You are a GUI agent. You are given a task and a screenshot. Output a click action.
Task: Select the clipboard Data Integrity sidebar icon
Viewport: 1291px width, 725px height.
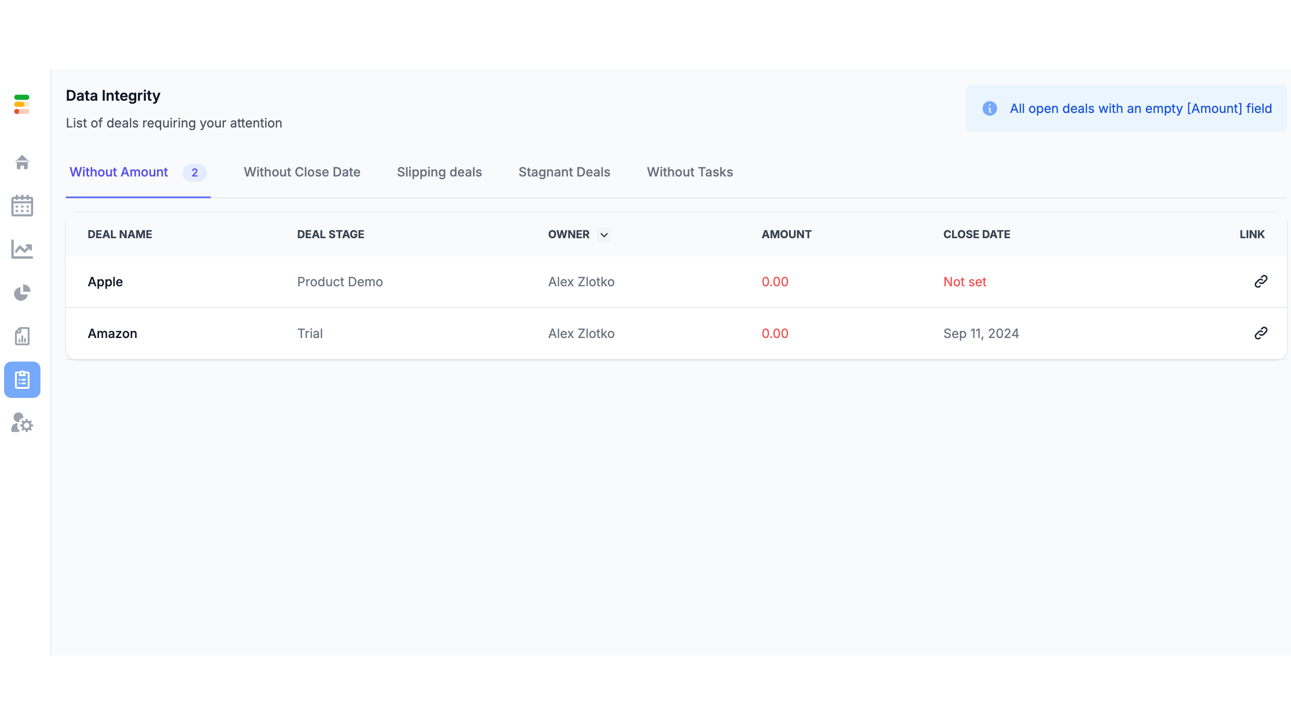22,380
